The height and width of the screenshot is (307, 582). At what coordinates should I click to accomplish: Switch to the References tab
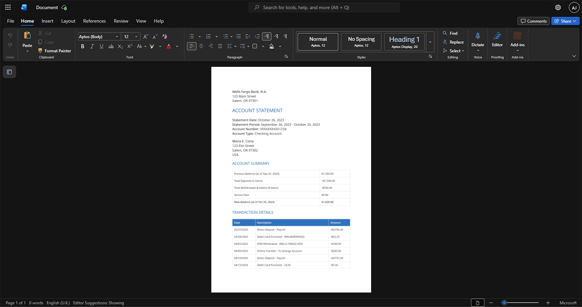click(x=95, y=21)
